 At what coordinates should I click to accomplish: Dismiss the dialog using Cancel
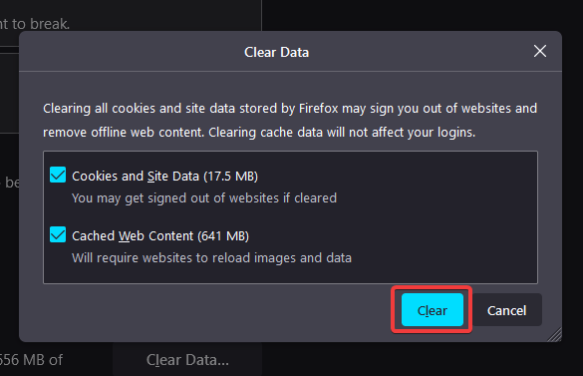tap(507, 310)
